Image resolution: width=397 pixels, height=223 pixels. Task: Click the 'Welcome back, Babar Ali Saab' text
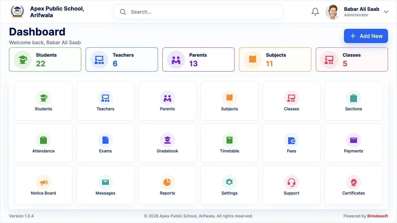coord(45,42)
